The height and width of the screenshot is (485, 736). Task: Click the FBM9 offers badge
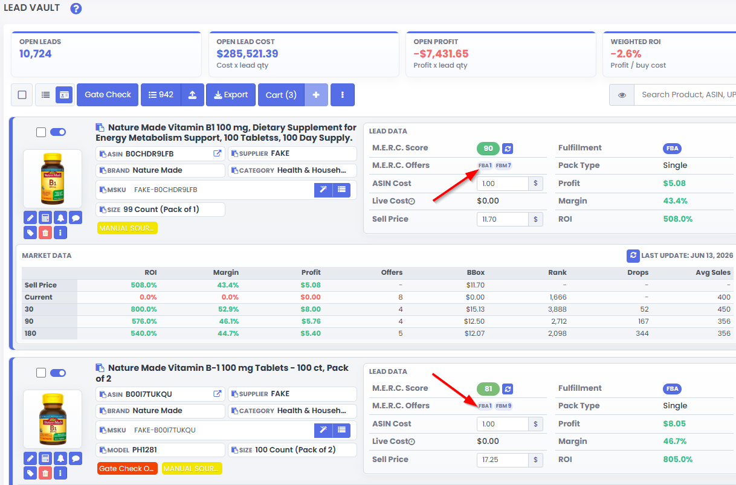point(503,406)
